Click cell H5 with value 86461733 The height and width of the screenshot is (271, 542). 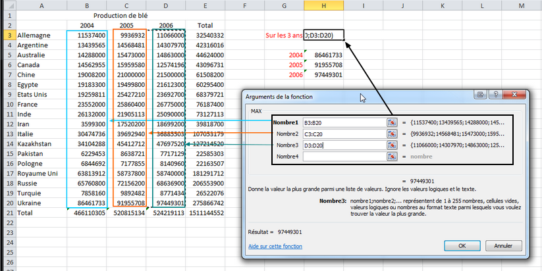(324, 55)
